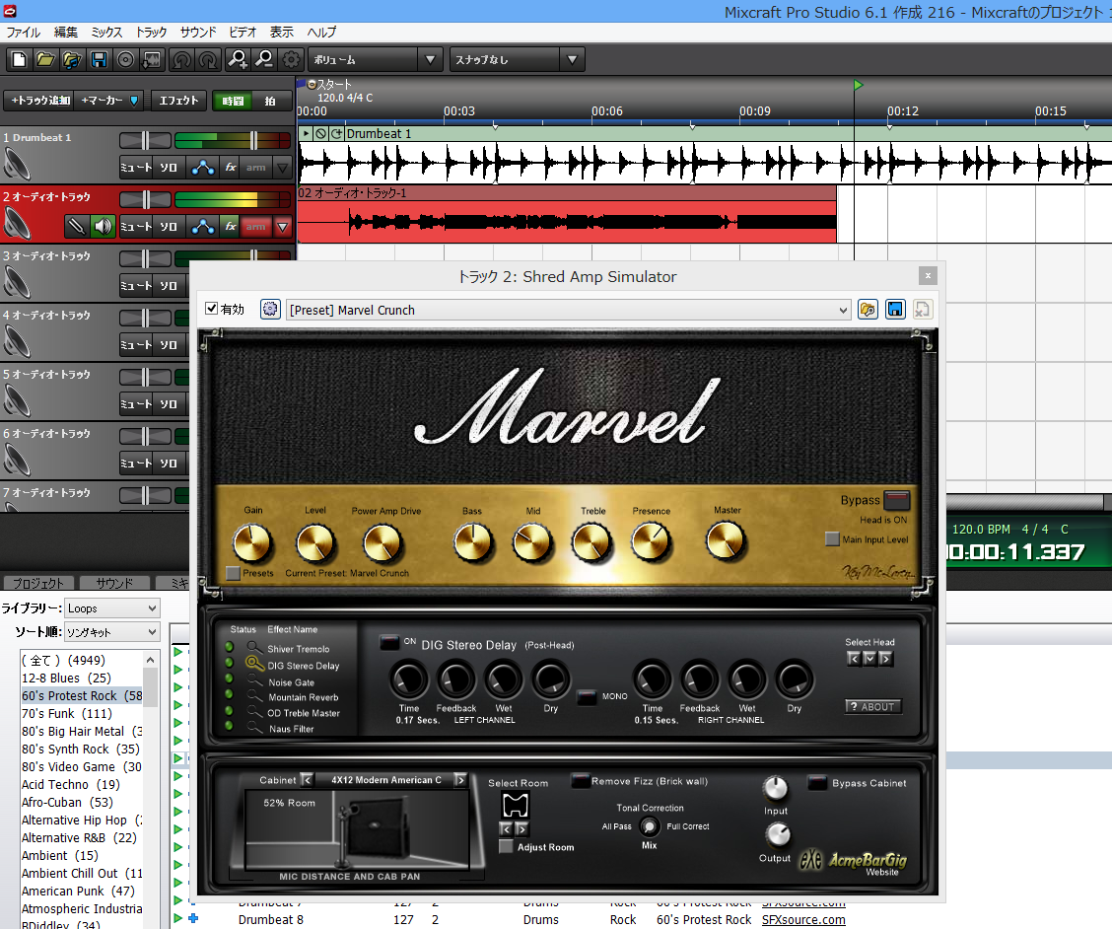Click the effect settings gear beside the preset
The height and width of the screenshot is (929, 1112).
pos(270,310)
